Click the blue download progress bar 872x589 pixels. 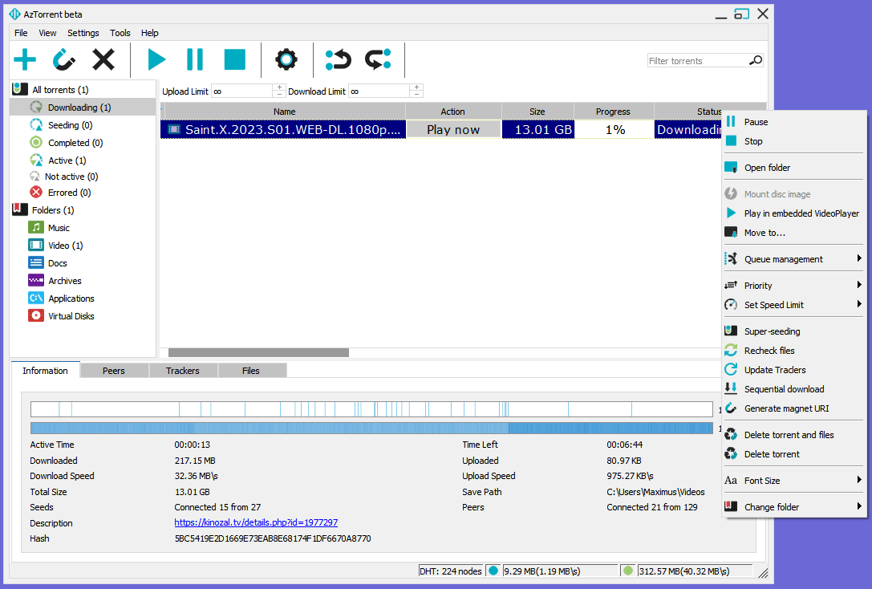pos(371,428)
